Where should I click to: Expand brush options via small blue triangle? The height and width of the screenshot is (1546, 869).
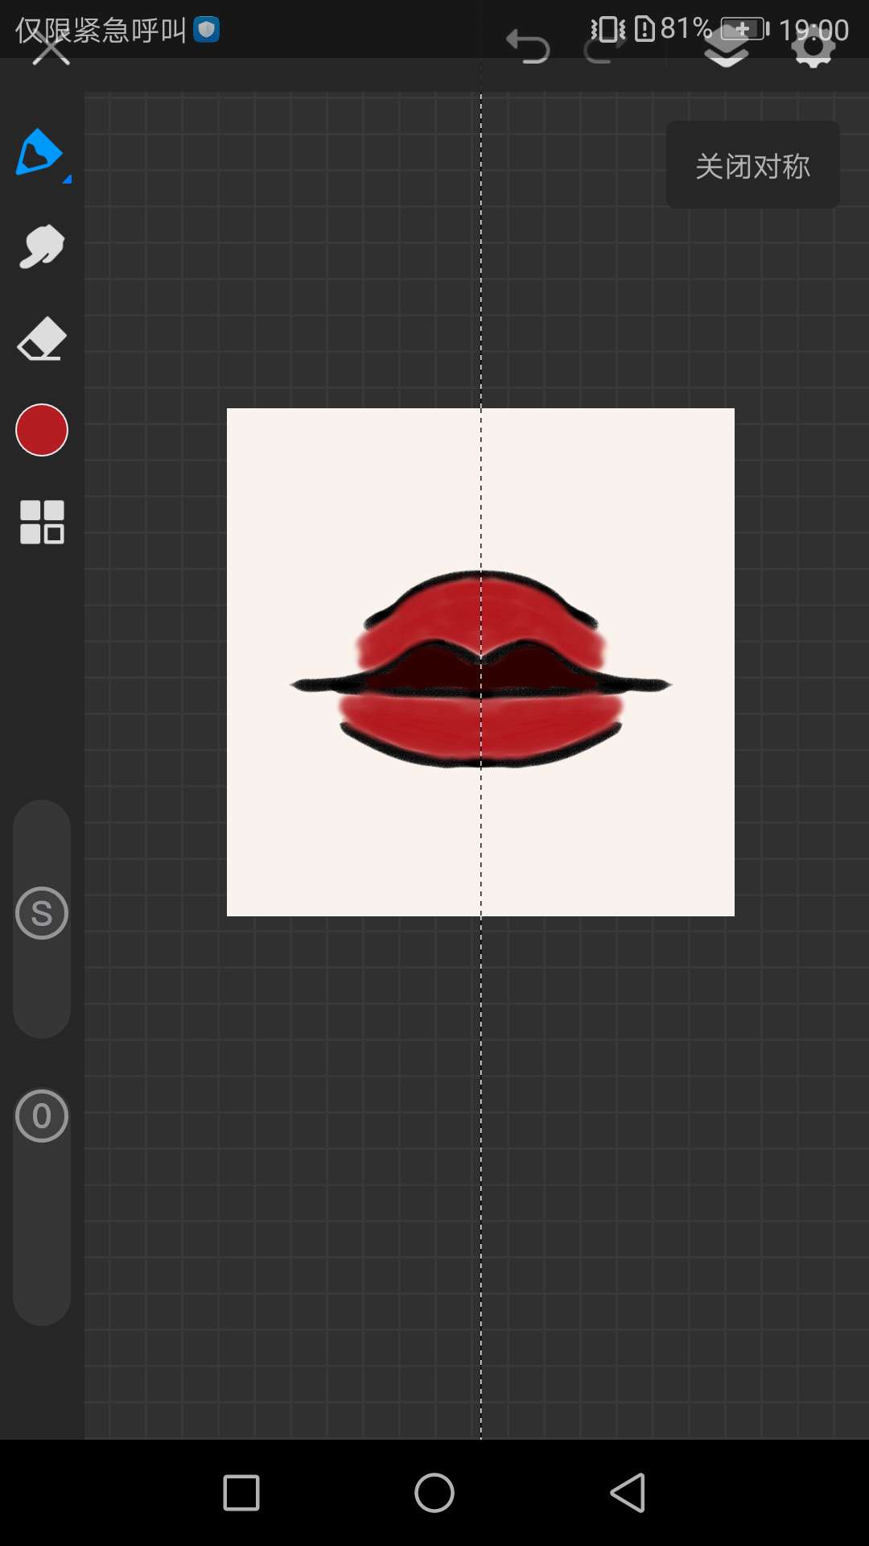point(68,179)
